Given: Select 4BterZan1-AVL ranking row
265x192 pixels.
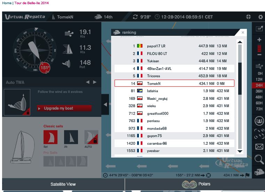Looking at the screenshot, I should (174, 69).
